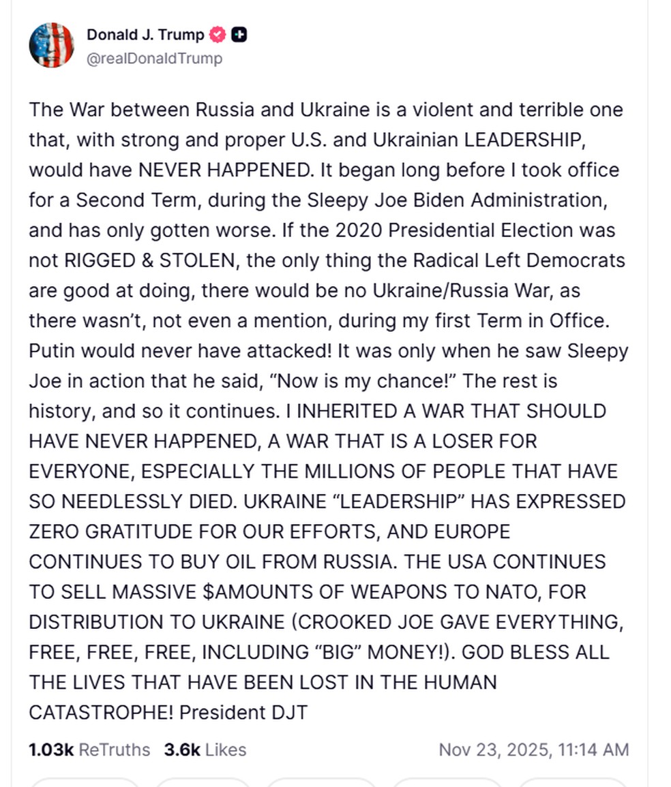
Task: Click the leftmost action button below the post
Action: pyautogui.click(x=85, y=784)
